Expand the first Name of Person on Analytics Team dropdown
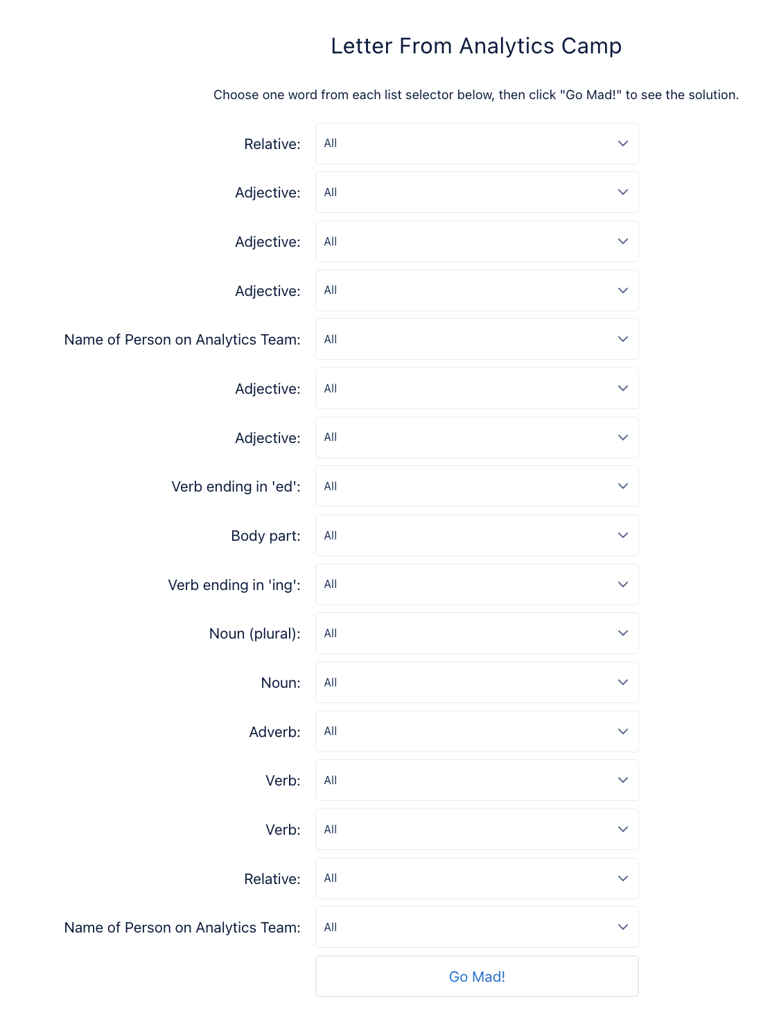This screenshot has width=779, height=1022. pyautogui.click(x=476, y=339)
